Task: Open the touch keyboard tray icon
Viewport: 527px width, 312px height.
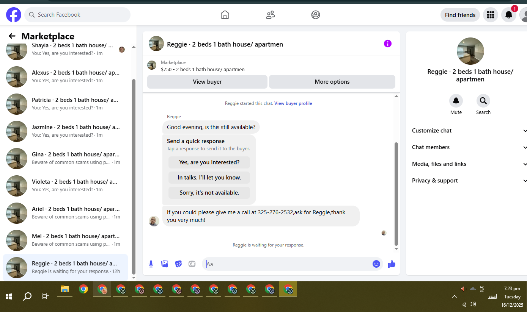Action: click(x=492, y=296)
